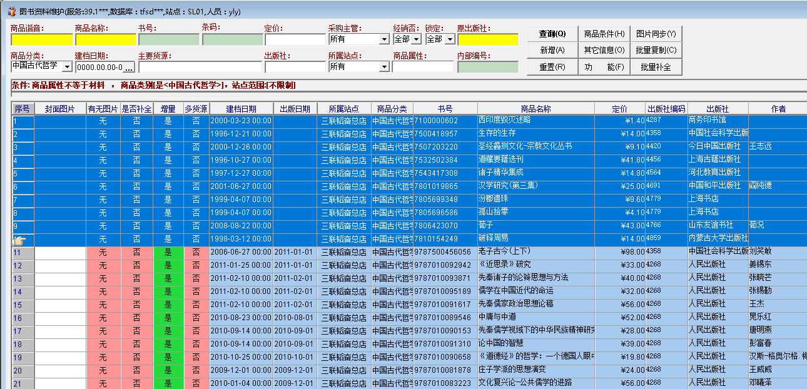Sort by the 定价 column header

tap(619, 109)
